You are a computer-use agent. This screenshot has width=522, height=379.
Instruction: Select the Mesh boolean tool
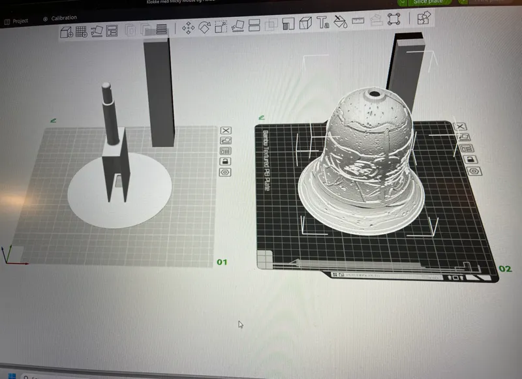[271, 25]
